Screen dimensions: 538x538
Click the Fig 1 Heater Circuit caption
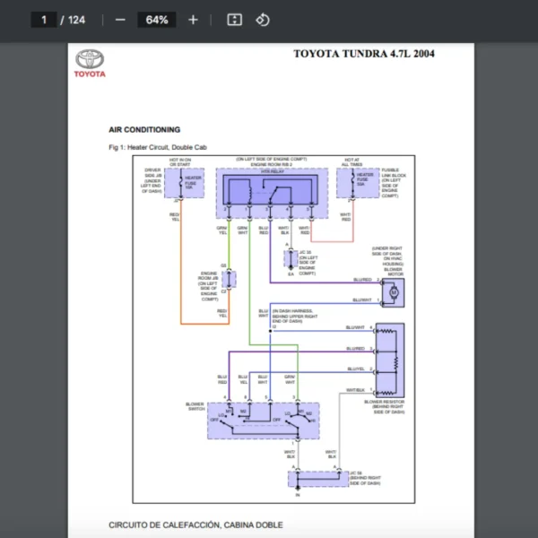point(163,147)
